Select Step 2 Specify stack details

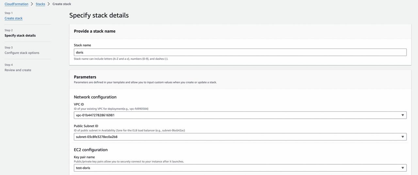[x=20, y=36]
